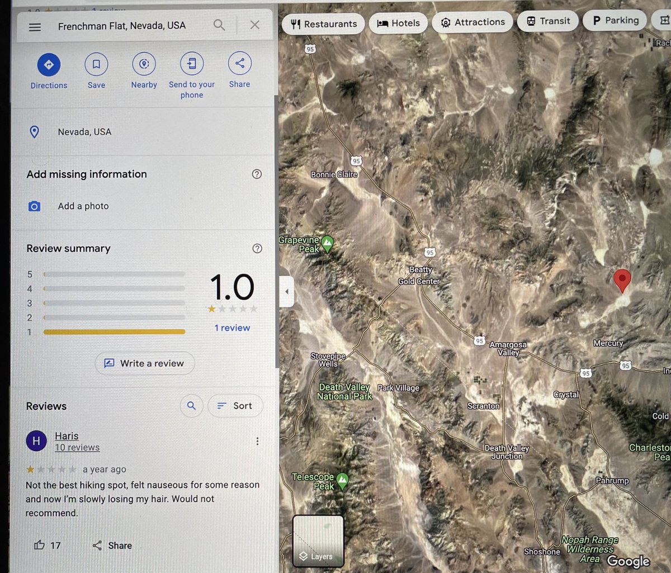The width and height of the screenshot is (671, 573).
Task: Click the Stovepipe Wells label
Action: [328, 360]
